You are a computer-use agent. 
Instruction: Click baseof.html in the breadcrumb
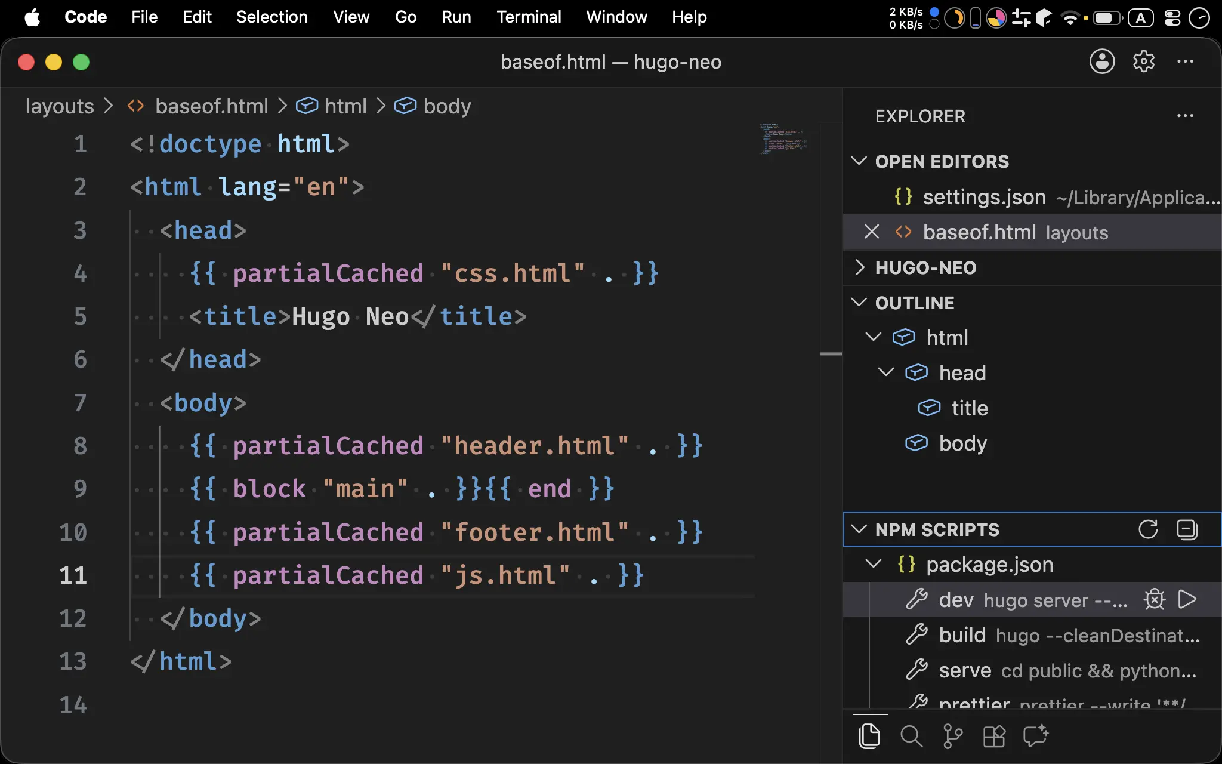(212, 106)
